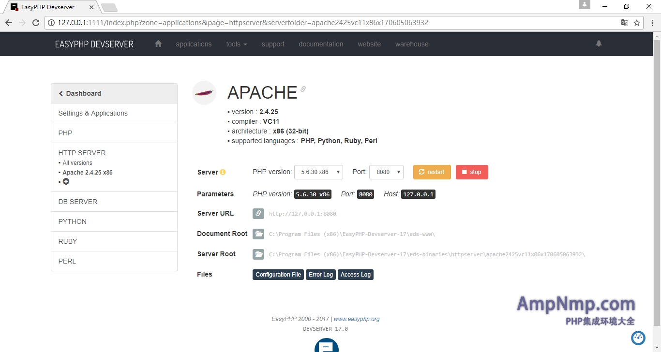Open the warehouse menu item
The width and height of the screenshot is (661, 352).
pyautogui.click(x=412, y=44)
